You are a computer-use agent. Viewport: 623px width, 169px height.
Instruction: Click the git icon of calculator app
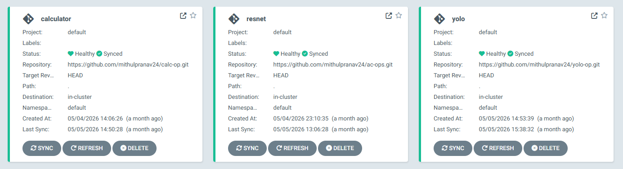tap(28, 19)
